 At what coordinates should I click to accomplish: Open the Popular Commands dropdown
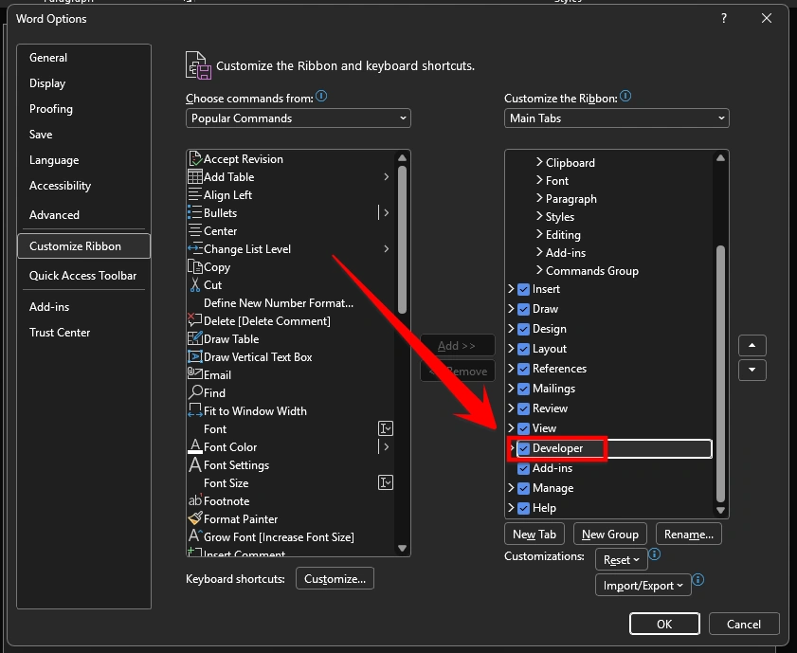click(x=299, y=118)
